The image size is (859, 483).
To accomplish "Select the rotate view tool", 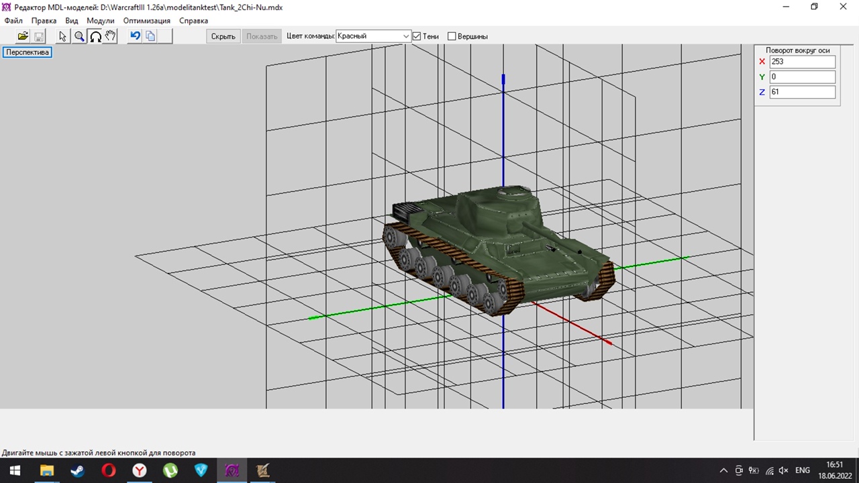I will [95, 36].
